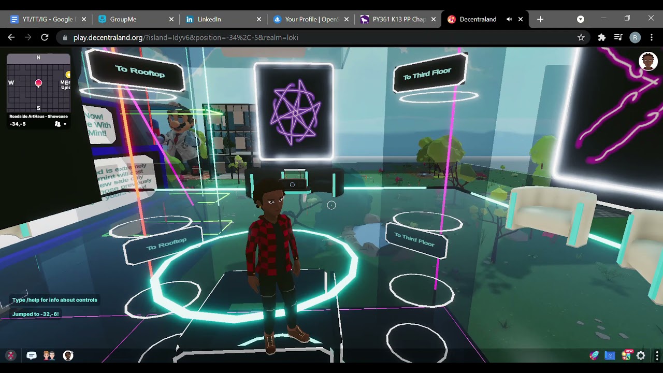Viewport: 663px width, 373px height.
Task: Open the NEW quests and highlights icon
Action: tap(626, 355)
